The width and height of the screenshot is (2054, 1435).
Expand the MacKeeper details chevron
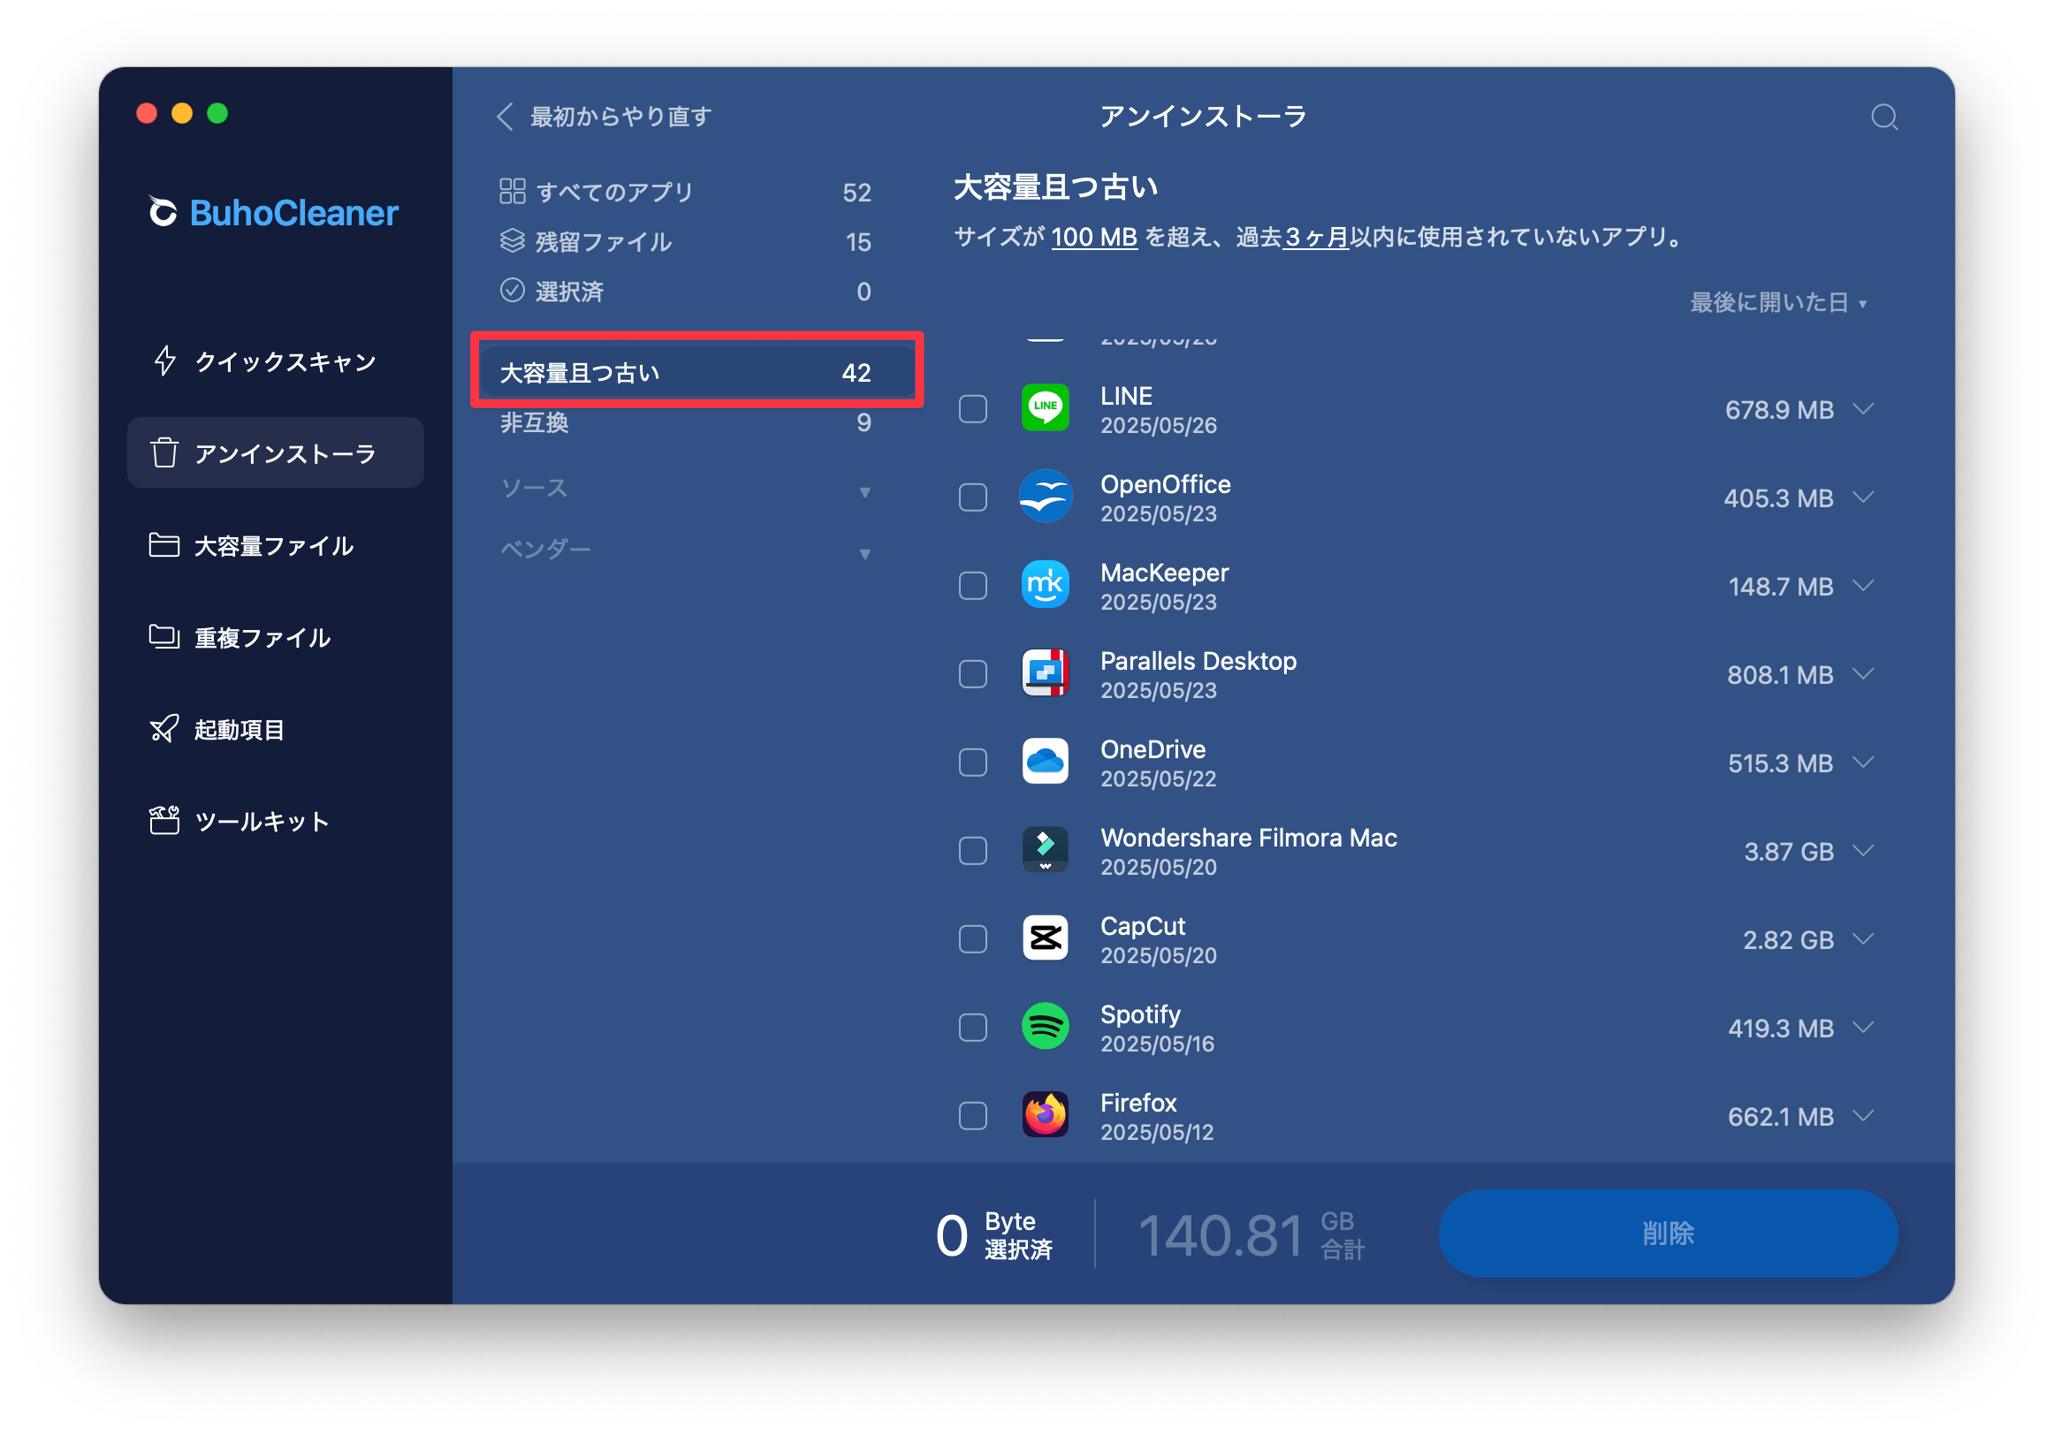pos(1862,586)
